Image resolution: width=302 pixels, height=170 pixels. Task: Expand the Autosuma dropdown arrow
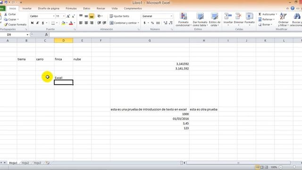(x=276, y=14)
